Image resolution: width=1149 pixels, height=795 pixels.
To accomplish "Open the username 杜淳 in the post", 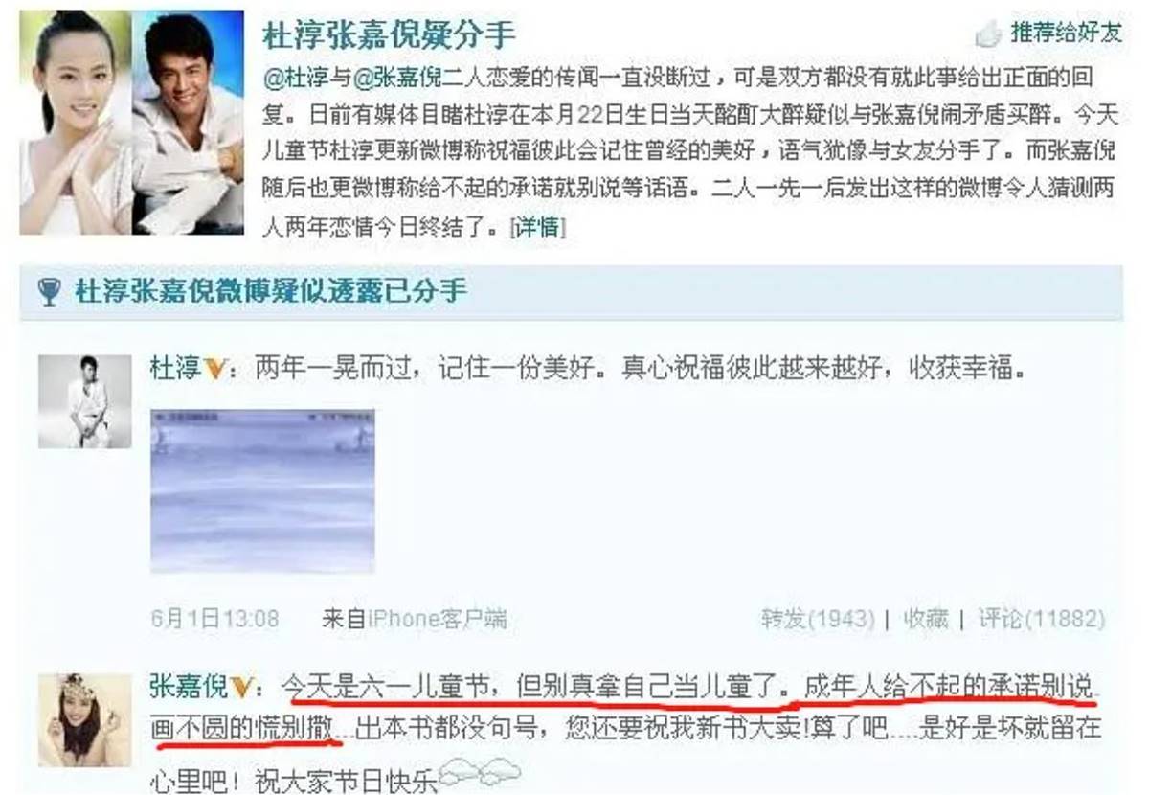I will [x=175, y=369].
